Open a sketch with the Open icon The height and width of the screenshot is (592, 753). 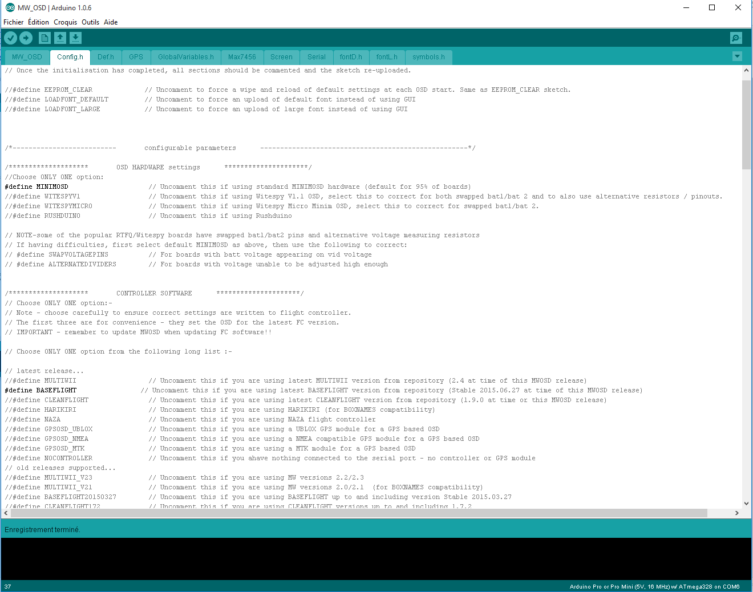point(60,38)
